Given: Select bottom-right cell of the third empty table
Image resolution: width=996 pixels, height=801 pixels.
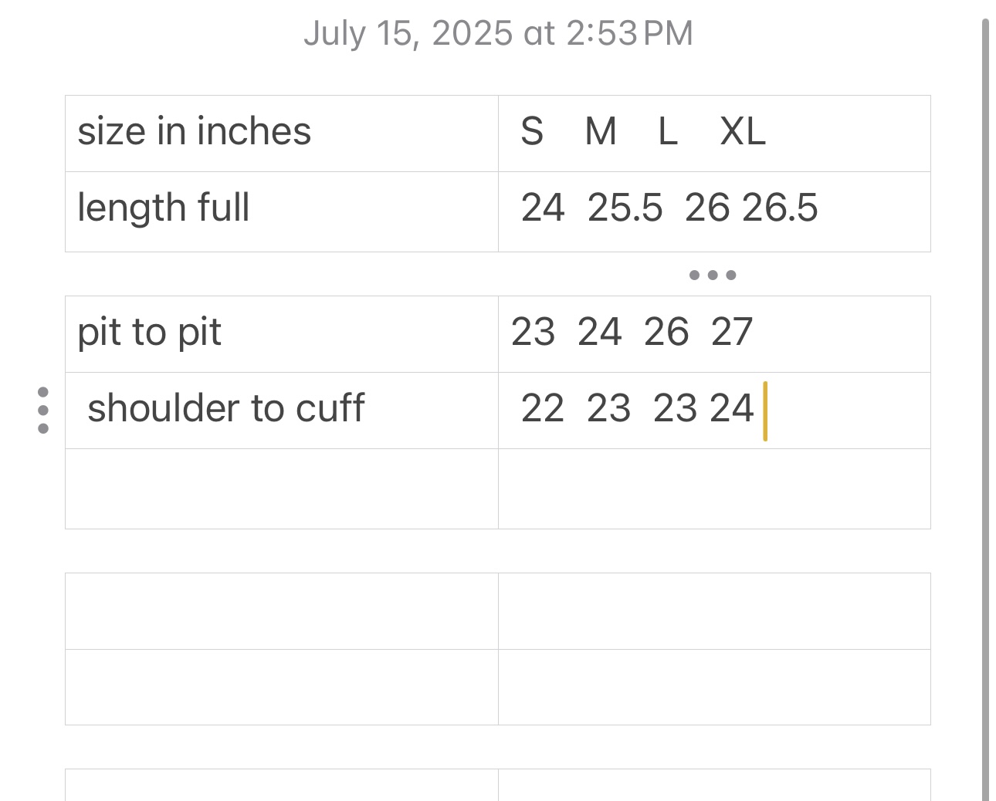Looking at the screenshot, I should [713, 687].
